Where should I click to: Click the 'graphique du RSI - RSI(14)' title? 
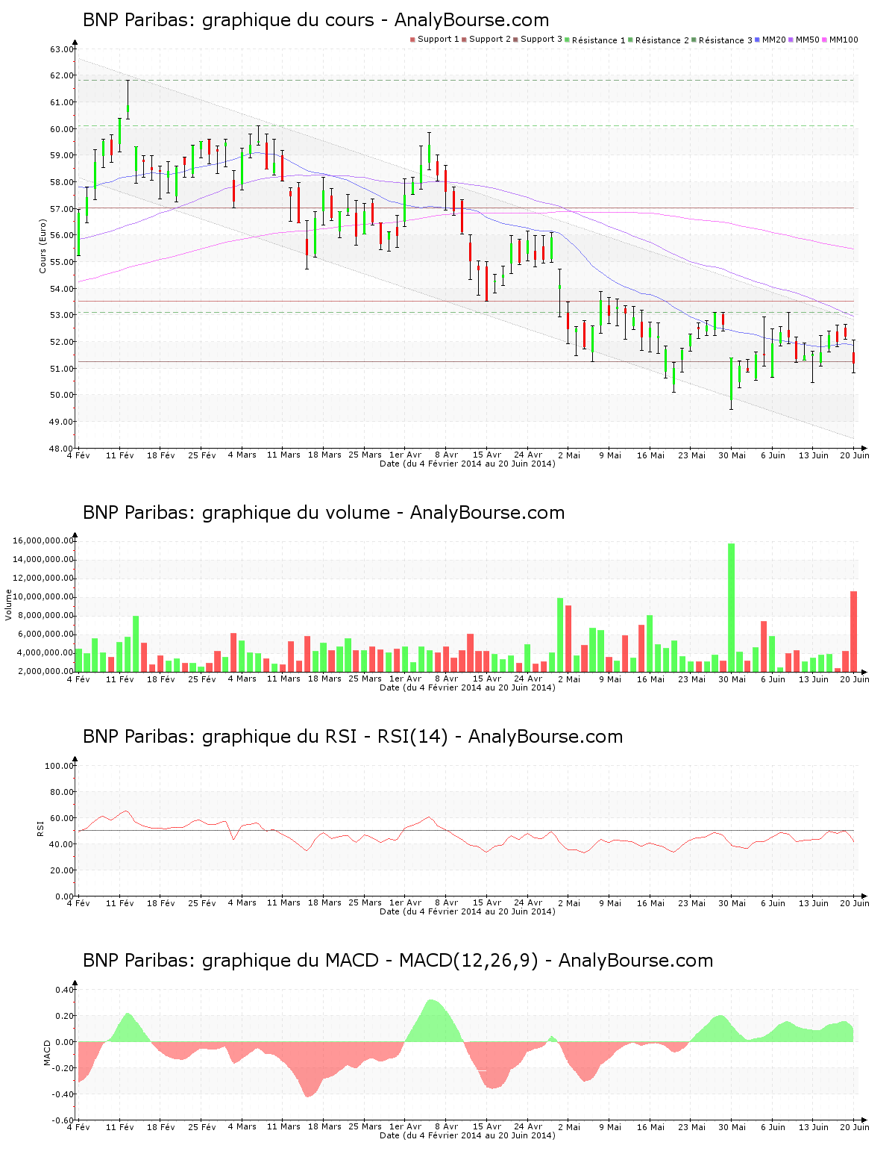[353, 737]
